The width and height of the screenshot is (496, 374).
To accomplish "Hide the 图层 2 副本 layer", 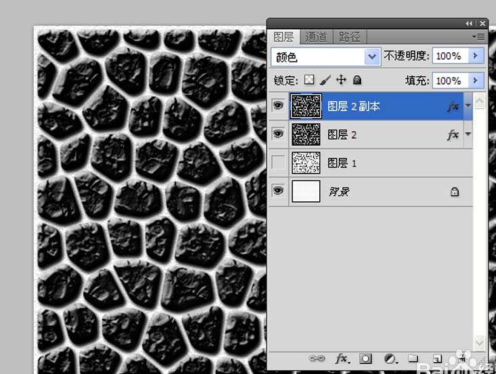I will coord(278,106).
